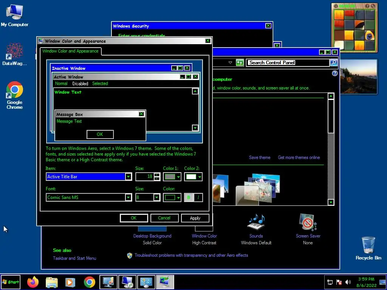Click the theme list scroll-up arrow

coord(331,96)
